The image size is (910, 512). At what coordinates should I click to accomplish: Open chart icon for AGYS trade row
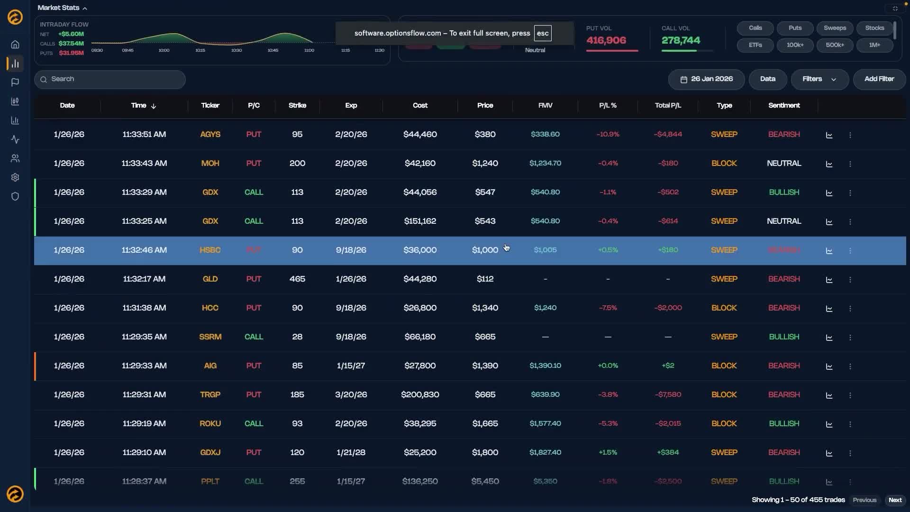[x=829, y=135]
